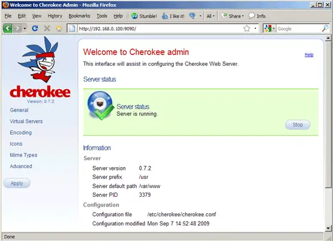Click the bookmark star in address bar

click(x=247, y=28)
